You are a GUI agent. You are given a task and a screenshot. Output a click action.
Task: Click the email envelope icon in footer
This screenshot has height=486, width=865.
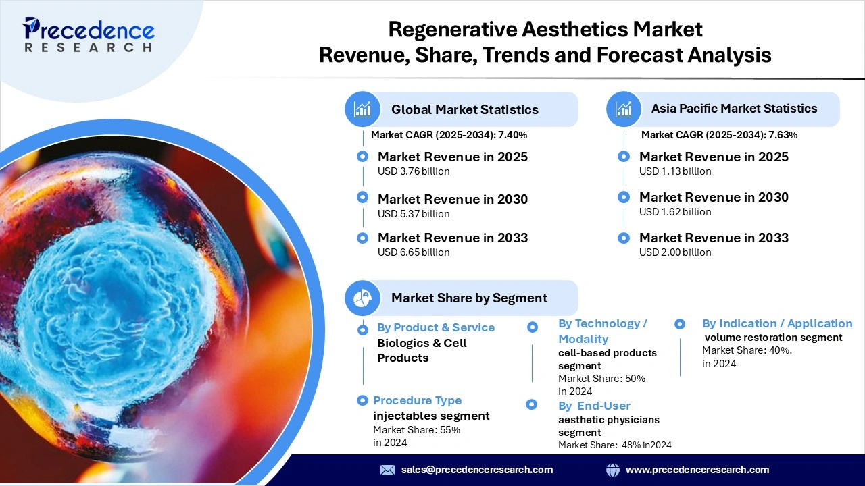point(387,470)
